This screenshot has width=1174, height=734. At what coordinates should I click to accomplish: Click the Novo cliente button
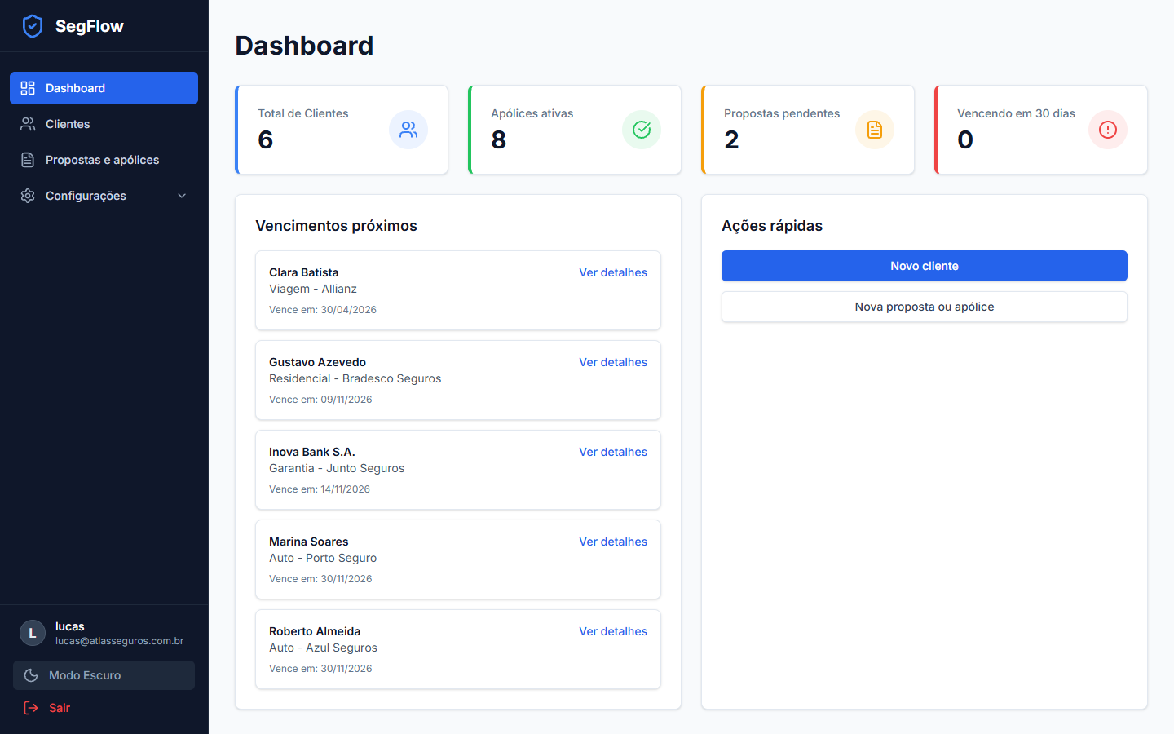coord(924,265)
